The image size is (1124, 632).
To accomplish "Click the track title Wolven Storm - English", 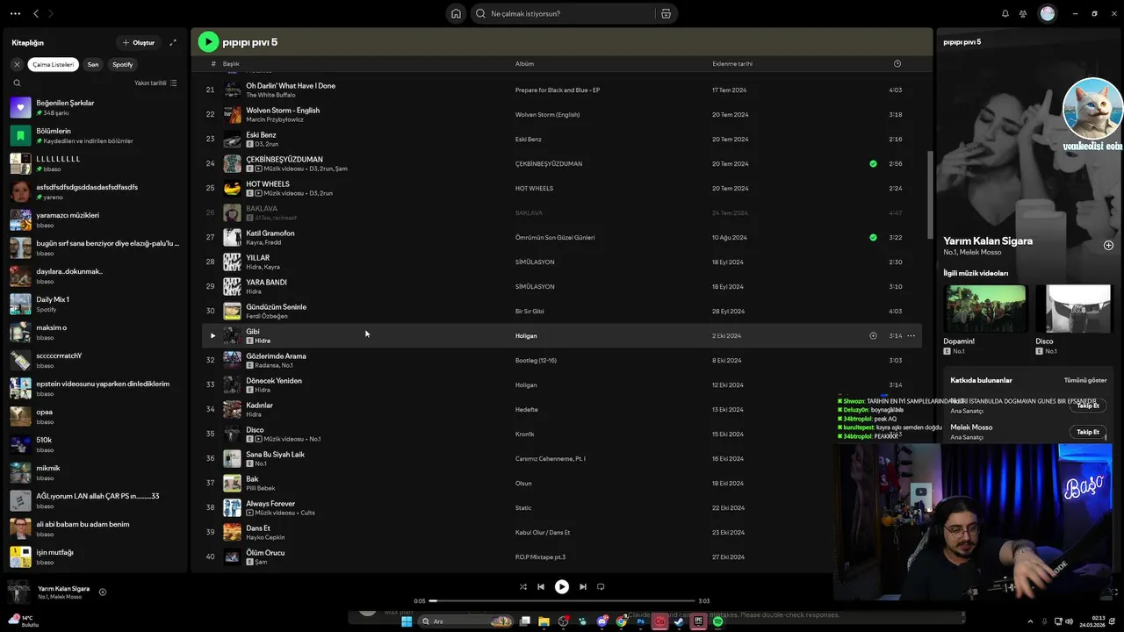I will coord(283,111).
